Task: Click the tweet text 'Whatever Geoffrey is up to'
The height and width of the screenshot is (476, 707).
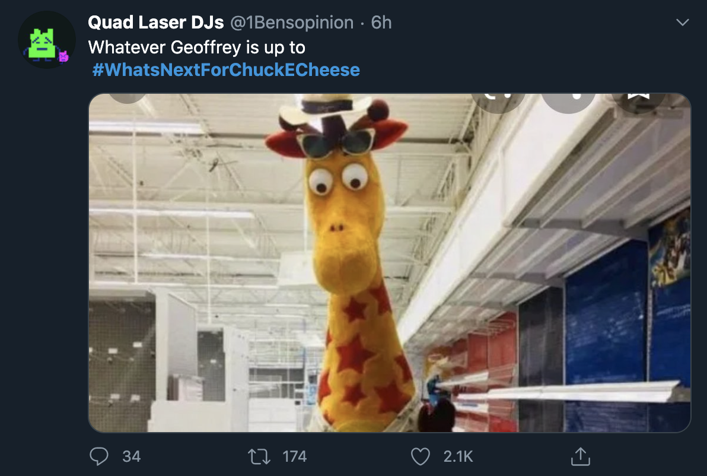Action: pos(196,47)
